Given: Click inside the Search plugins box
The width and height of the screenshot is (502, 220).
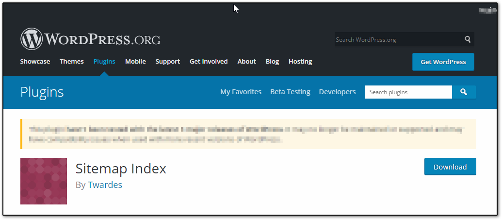Looking at the screenshot, I should (x=408, y=92).
